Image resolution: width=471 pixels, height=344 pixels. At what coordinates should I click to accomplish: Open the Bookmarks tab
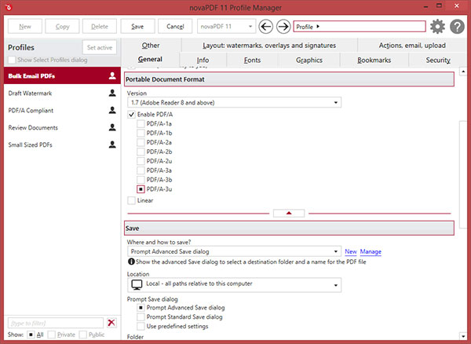tap(374, 60)
